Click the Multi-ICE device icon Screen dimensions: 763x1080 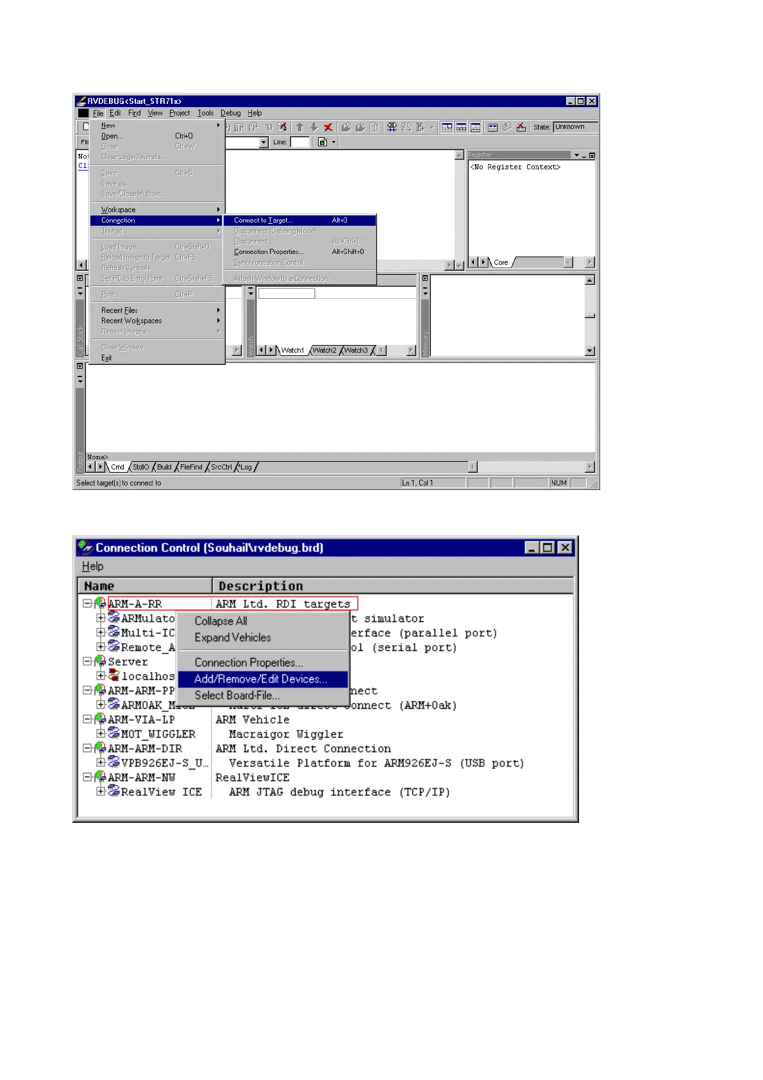[113, 632]
